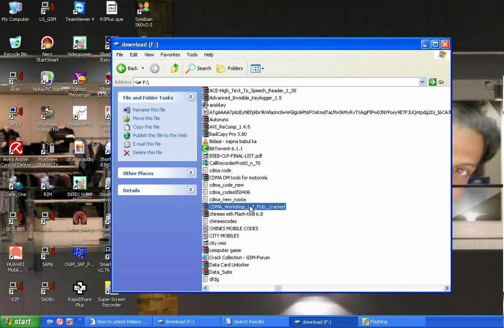Click the horizontal scrollbar thumb
The image size is (504, 328).
278,288
